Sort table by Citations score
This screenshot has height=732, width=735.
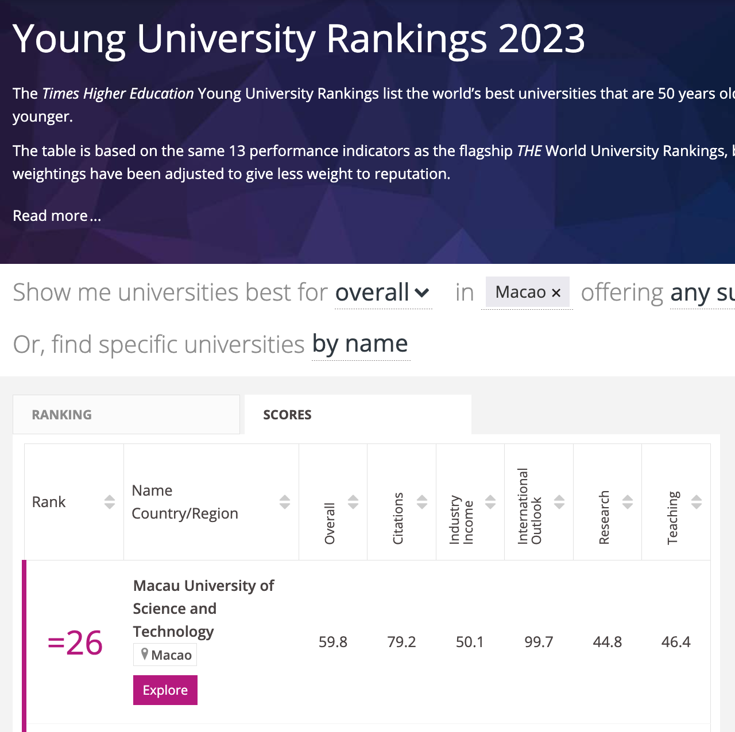pos(422,502)
